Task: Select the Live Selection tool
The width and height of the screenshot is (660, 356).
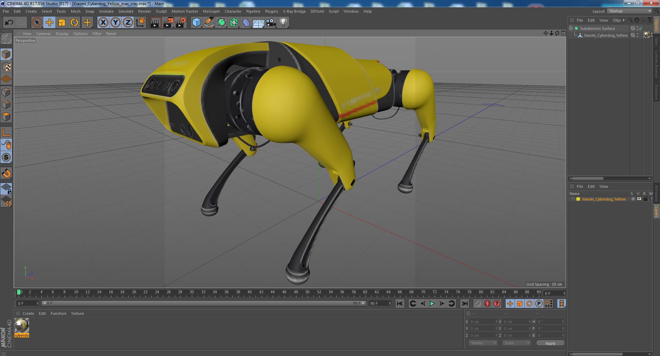Action: (x=37, y=23)
